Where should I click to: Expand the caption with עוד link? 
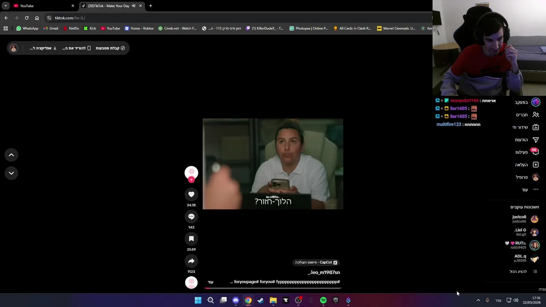[x=210, y=282]
